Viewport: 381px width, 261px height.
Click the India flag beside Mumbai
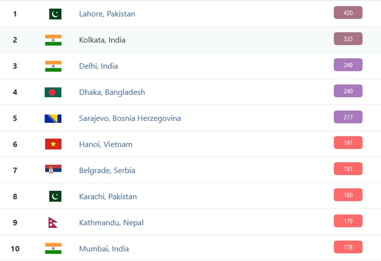[x=53, y=248]
